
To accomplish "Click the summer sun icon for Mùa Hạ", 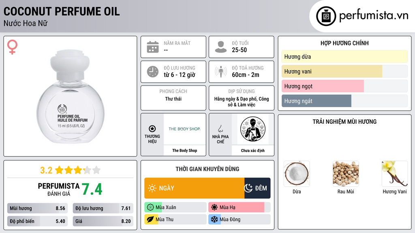I will [214, 208].
